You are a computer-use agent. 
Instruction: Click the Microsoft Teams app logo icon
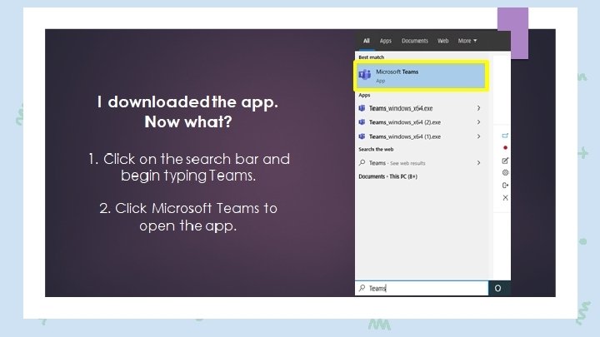coord(365,75)
